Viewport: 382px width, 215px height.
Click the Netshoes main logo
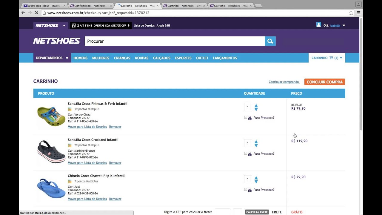(57, 41)
